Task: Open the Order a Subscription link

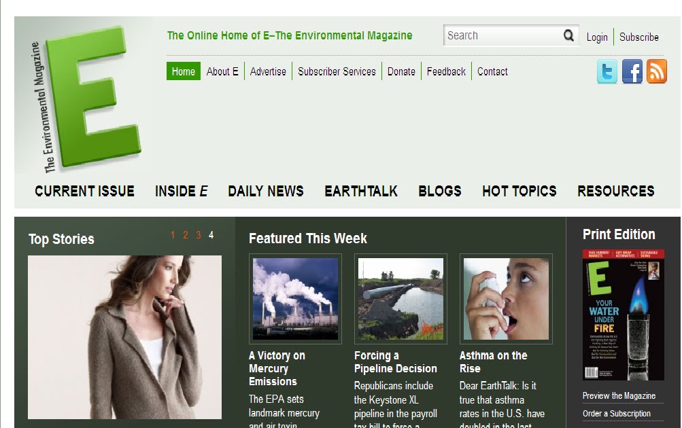Action: pyautogui.click(x=617, y=414)
